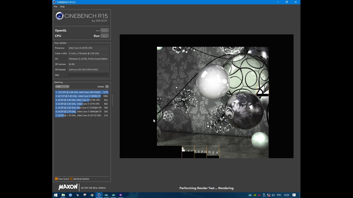
Task: Click the Cores x GHz value field
Action: point(88,53)
